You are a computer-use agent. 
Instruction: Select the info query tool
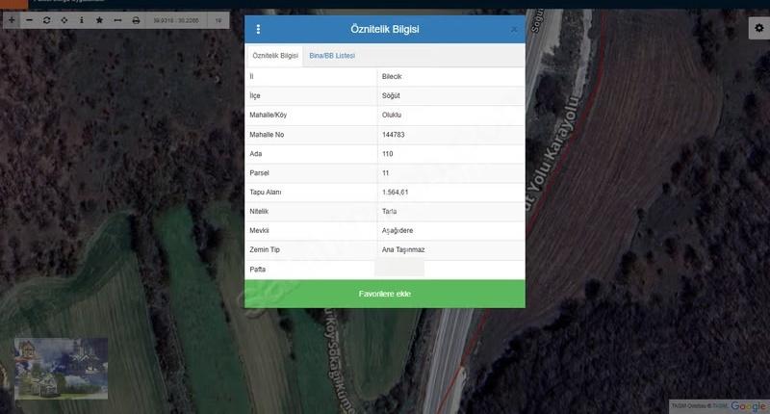(82, 20)
